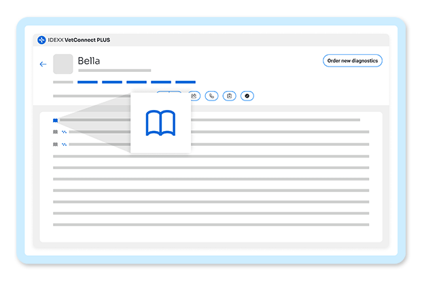
Task: Click the black checkmark circle icon button
Action: (247, 96)
